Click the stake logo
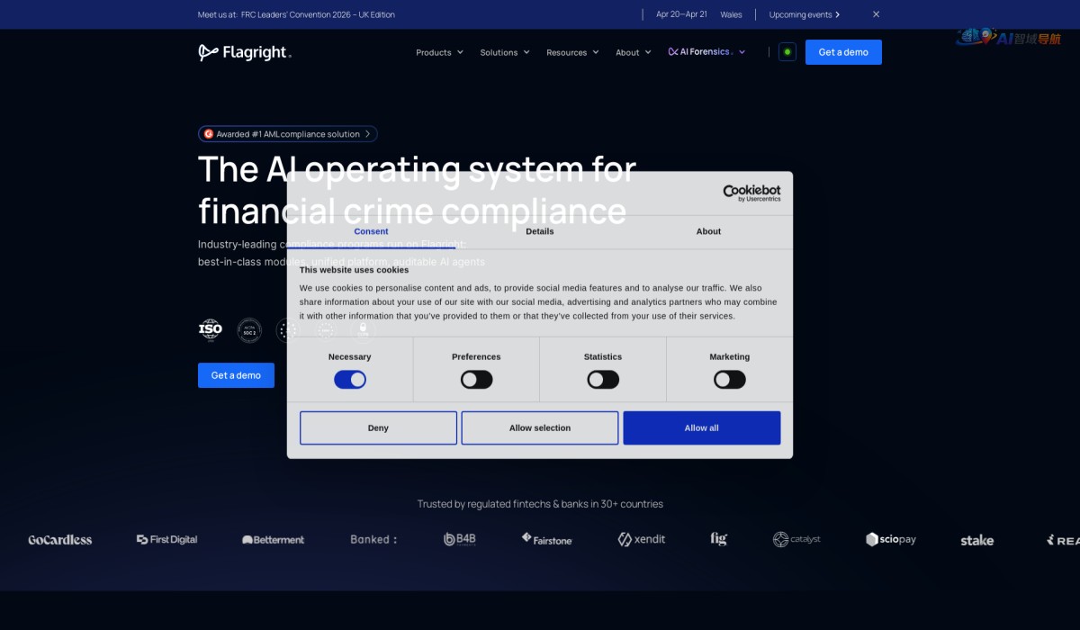Screen dimensions: 1080x630 click(x=977, y=540)
